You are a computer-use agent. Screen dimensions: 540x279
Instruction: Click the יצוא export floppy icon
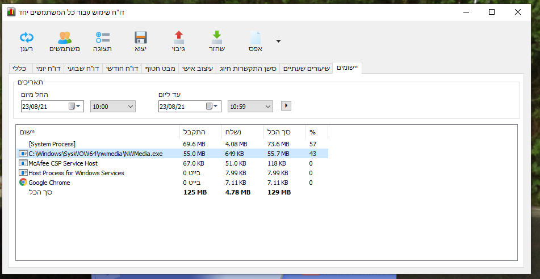click(x=140, y=37)
